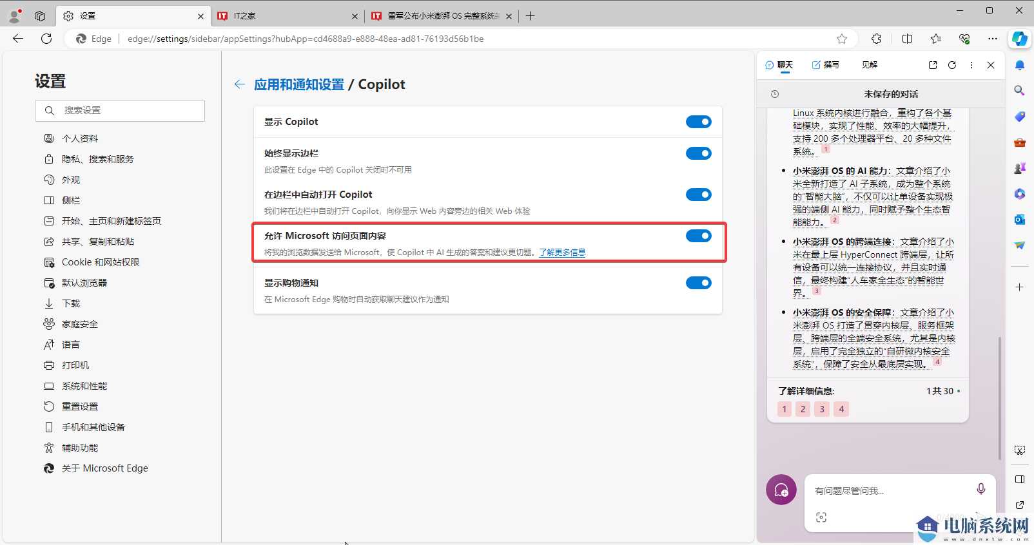Open notifications bell in sidebar
This screenshot has width=1034, height=545.
(1020, 65)
